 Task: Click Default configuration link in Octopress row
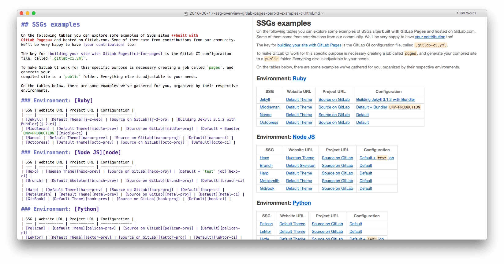tap(362, 122)
